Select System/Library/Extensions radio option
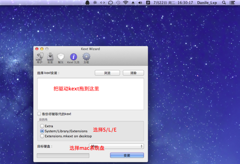240x164 pixels. (42, 131)
